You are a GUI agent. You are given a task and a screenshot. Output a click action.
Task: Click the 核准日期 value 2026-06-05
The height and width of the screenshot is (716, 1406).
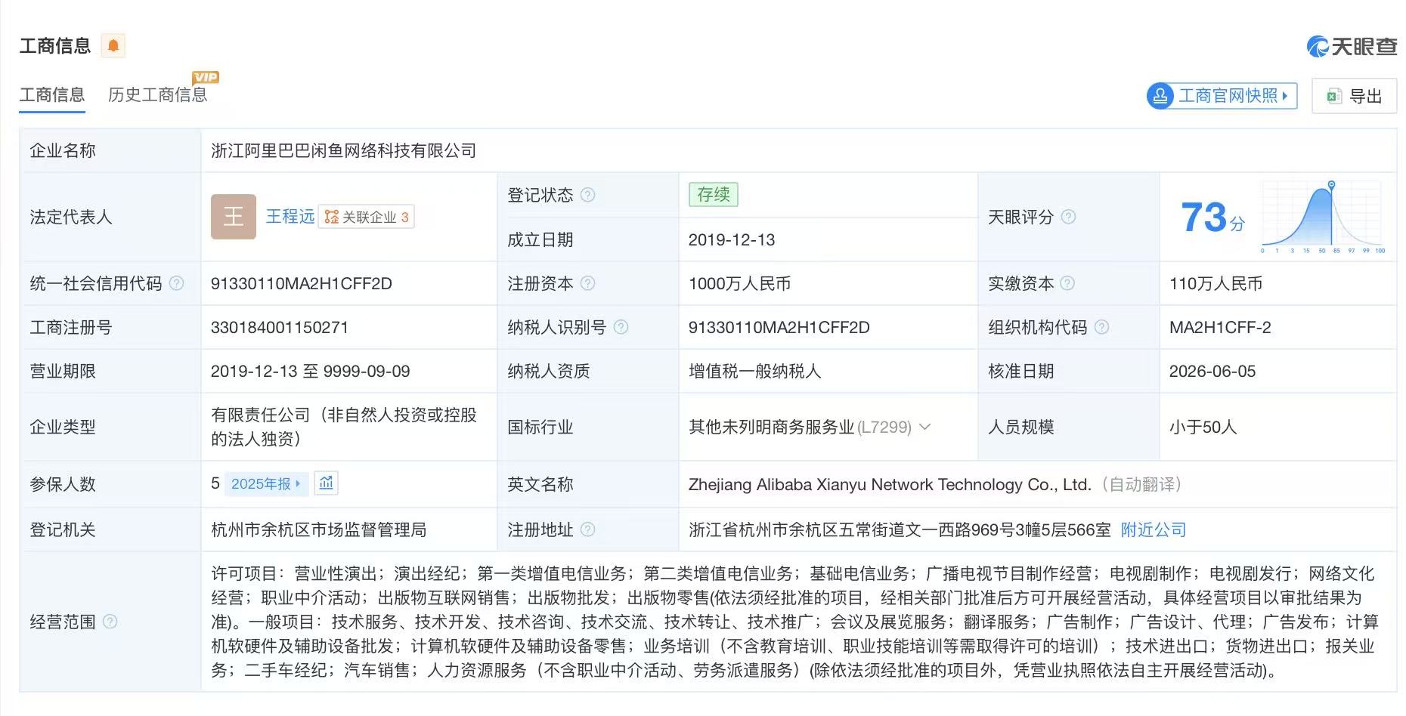click(x=1212, y=371)
